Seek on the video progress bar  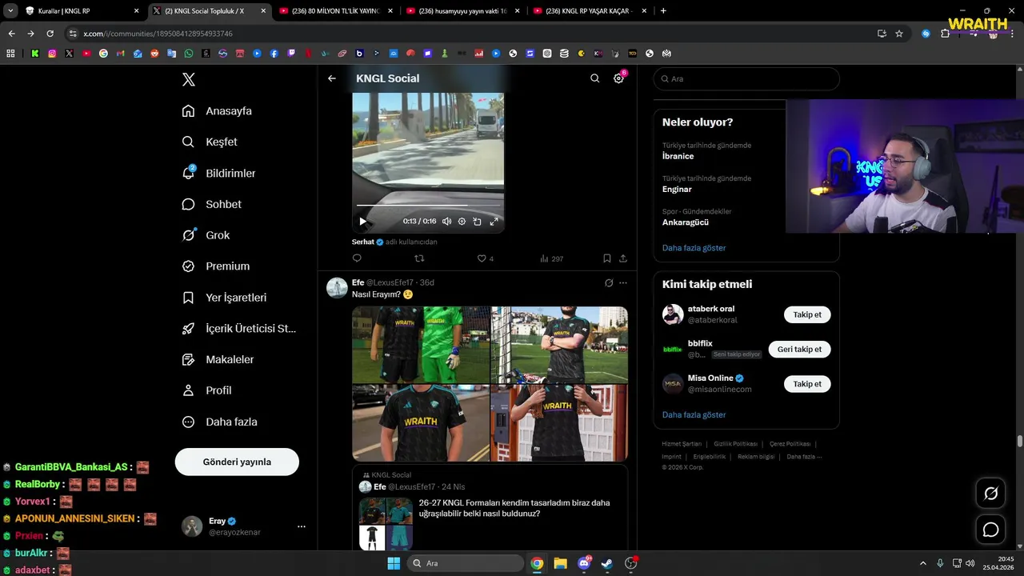(428, 206)
